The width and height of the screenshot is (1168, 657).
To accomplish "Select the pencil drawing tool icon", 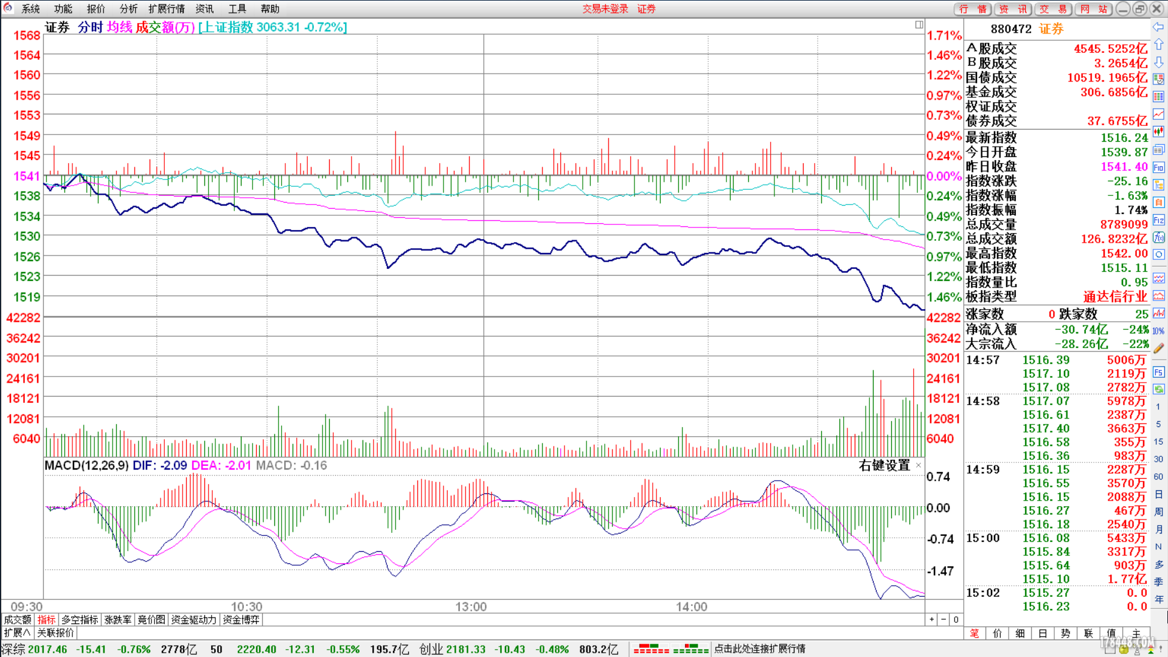I will [x=1158, y=349].
